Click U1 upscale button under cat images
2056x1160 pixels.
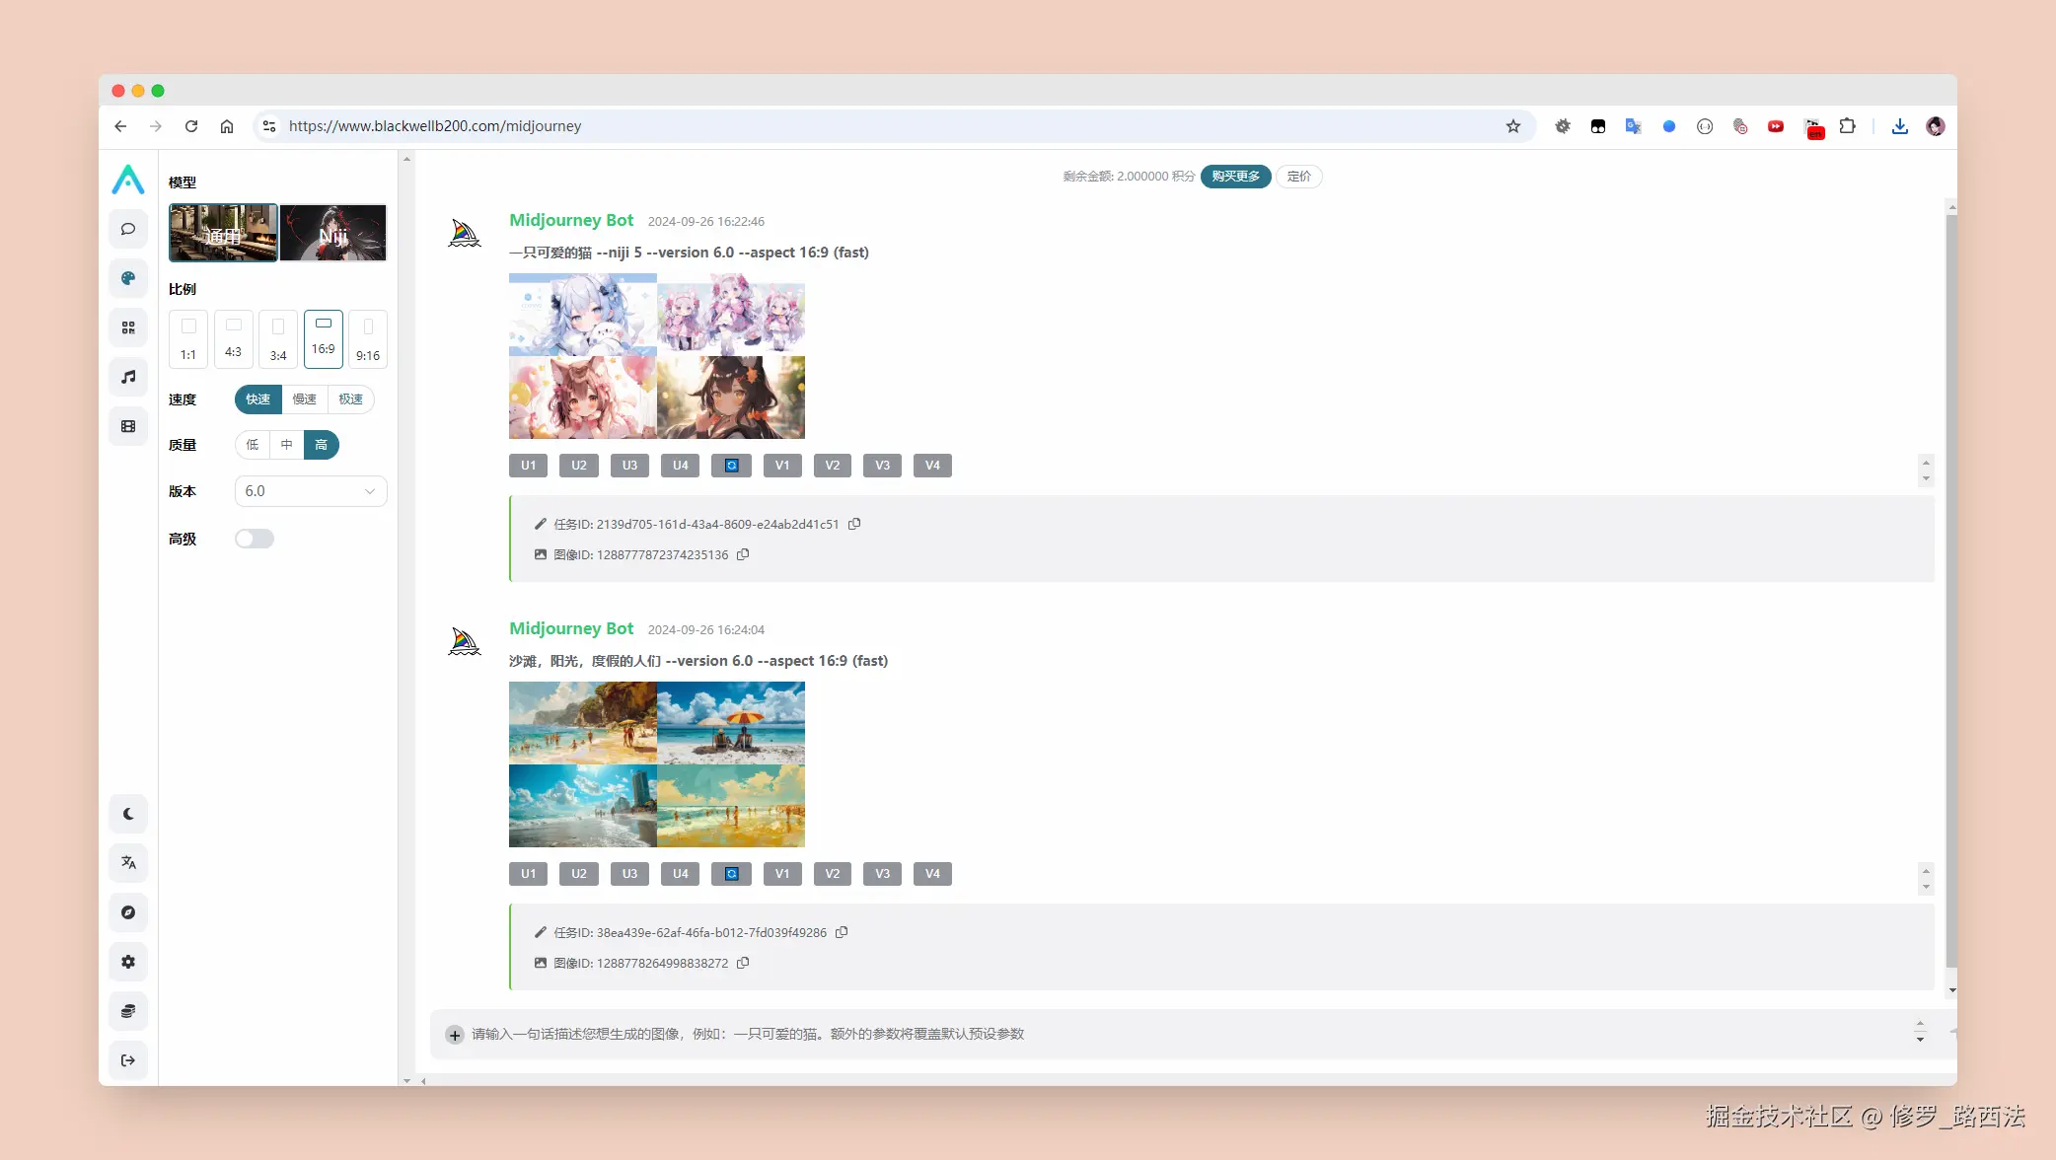tap(528, 466)
